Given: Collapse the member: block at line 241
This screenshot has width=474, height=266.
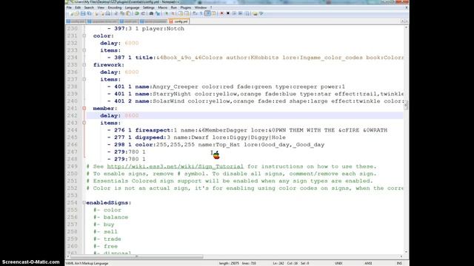Looking at the screenshot, I should coord(84,109).
